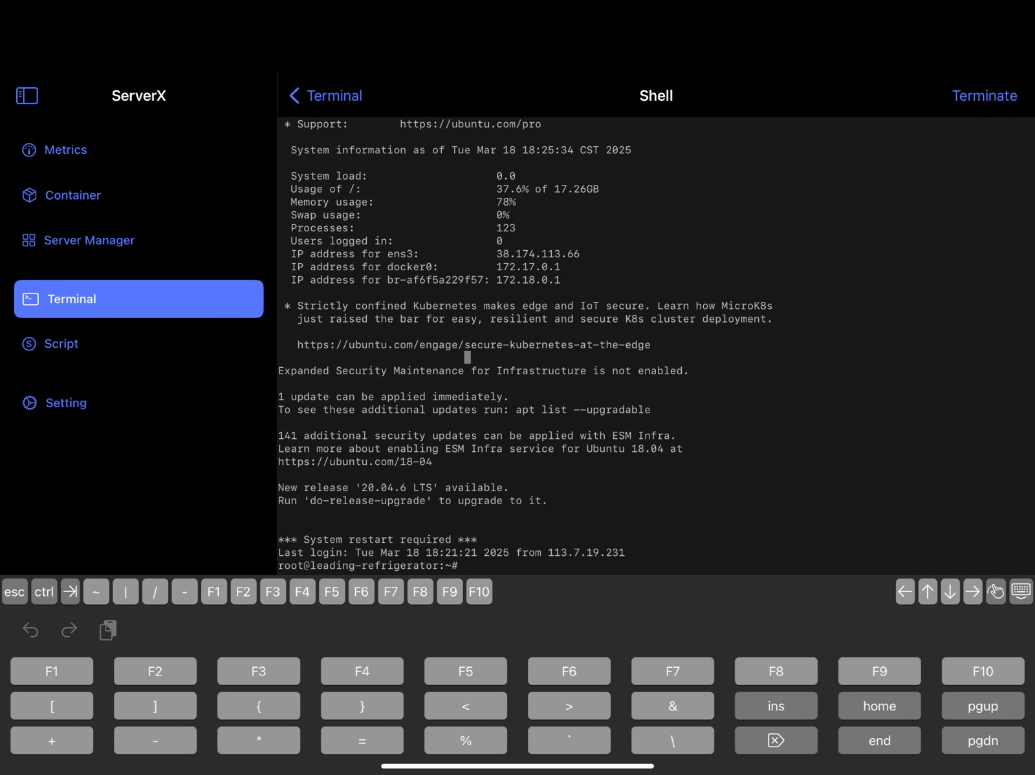Tap the forward delete key icon
The width and height of the screenshot is (1035, 775).
(776, 741)
